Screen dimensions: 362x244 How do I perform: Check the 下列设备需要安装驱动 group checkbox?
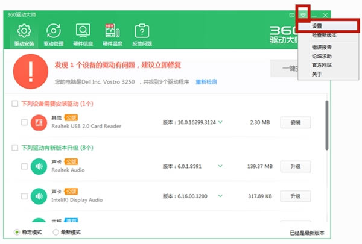15,104
